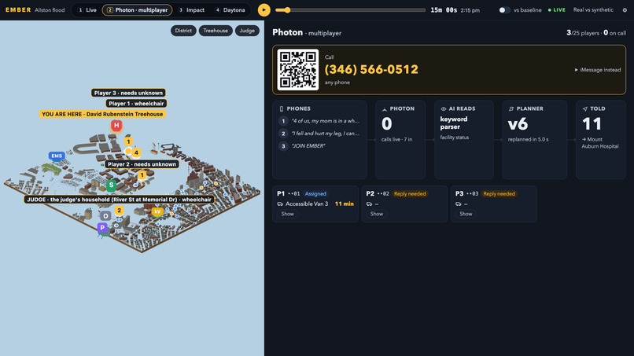Click the vehicle icon in P3 card

coord(458,204)
